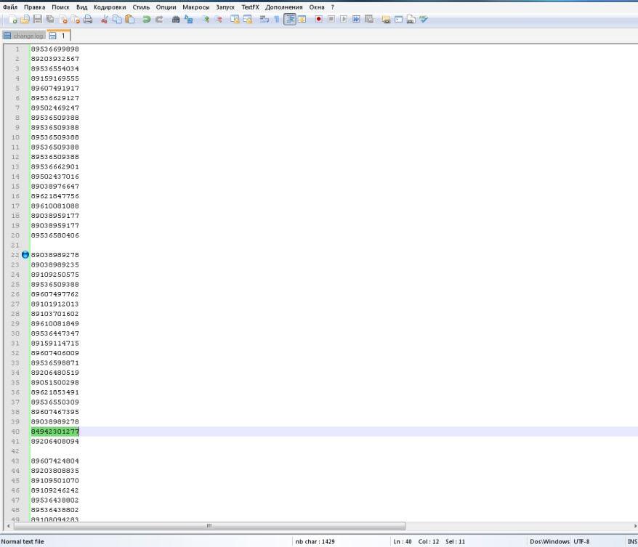Viewport: 638px width, 547px height.
Task: Start macro recording with the red dot
Action: [x=318, y=19]
